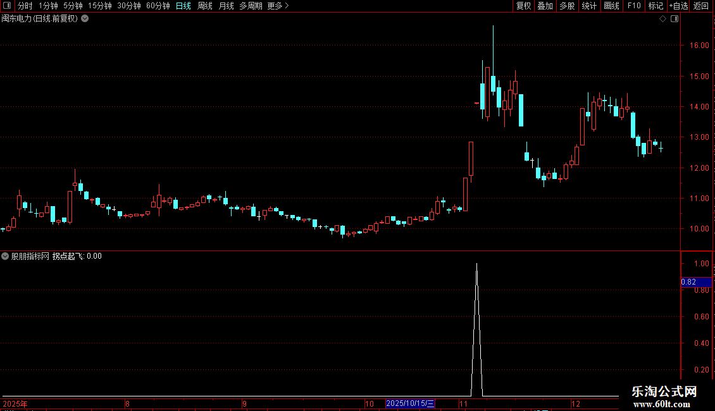Click the 叠加 overlay button
The height and width of the screenshot is (411, 715).
(545, 6)
